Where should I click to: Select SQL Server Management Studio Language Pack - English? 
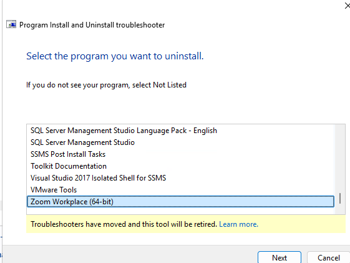tap(180, 131)
